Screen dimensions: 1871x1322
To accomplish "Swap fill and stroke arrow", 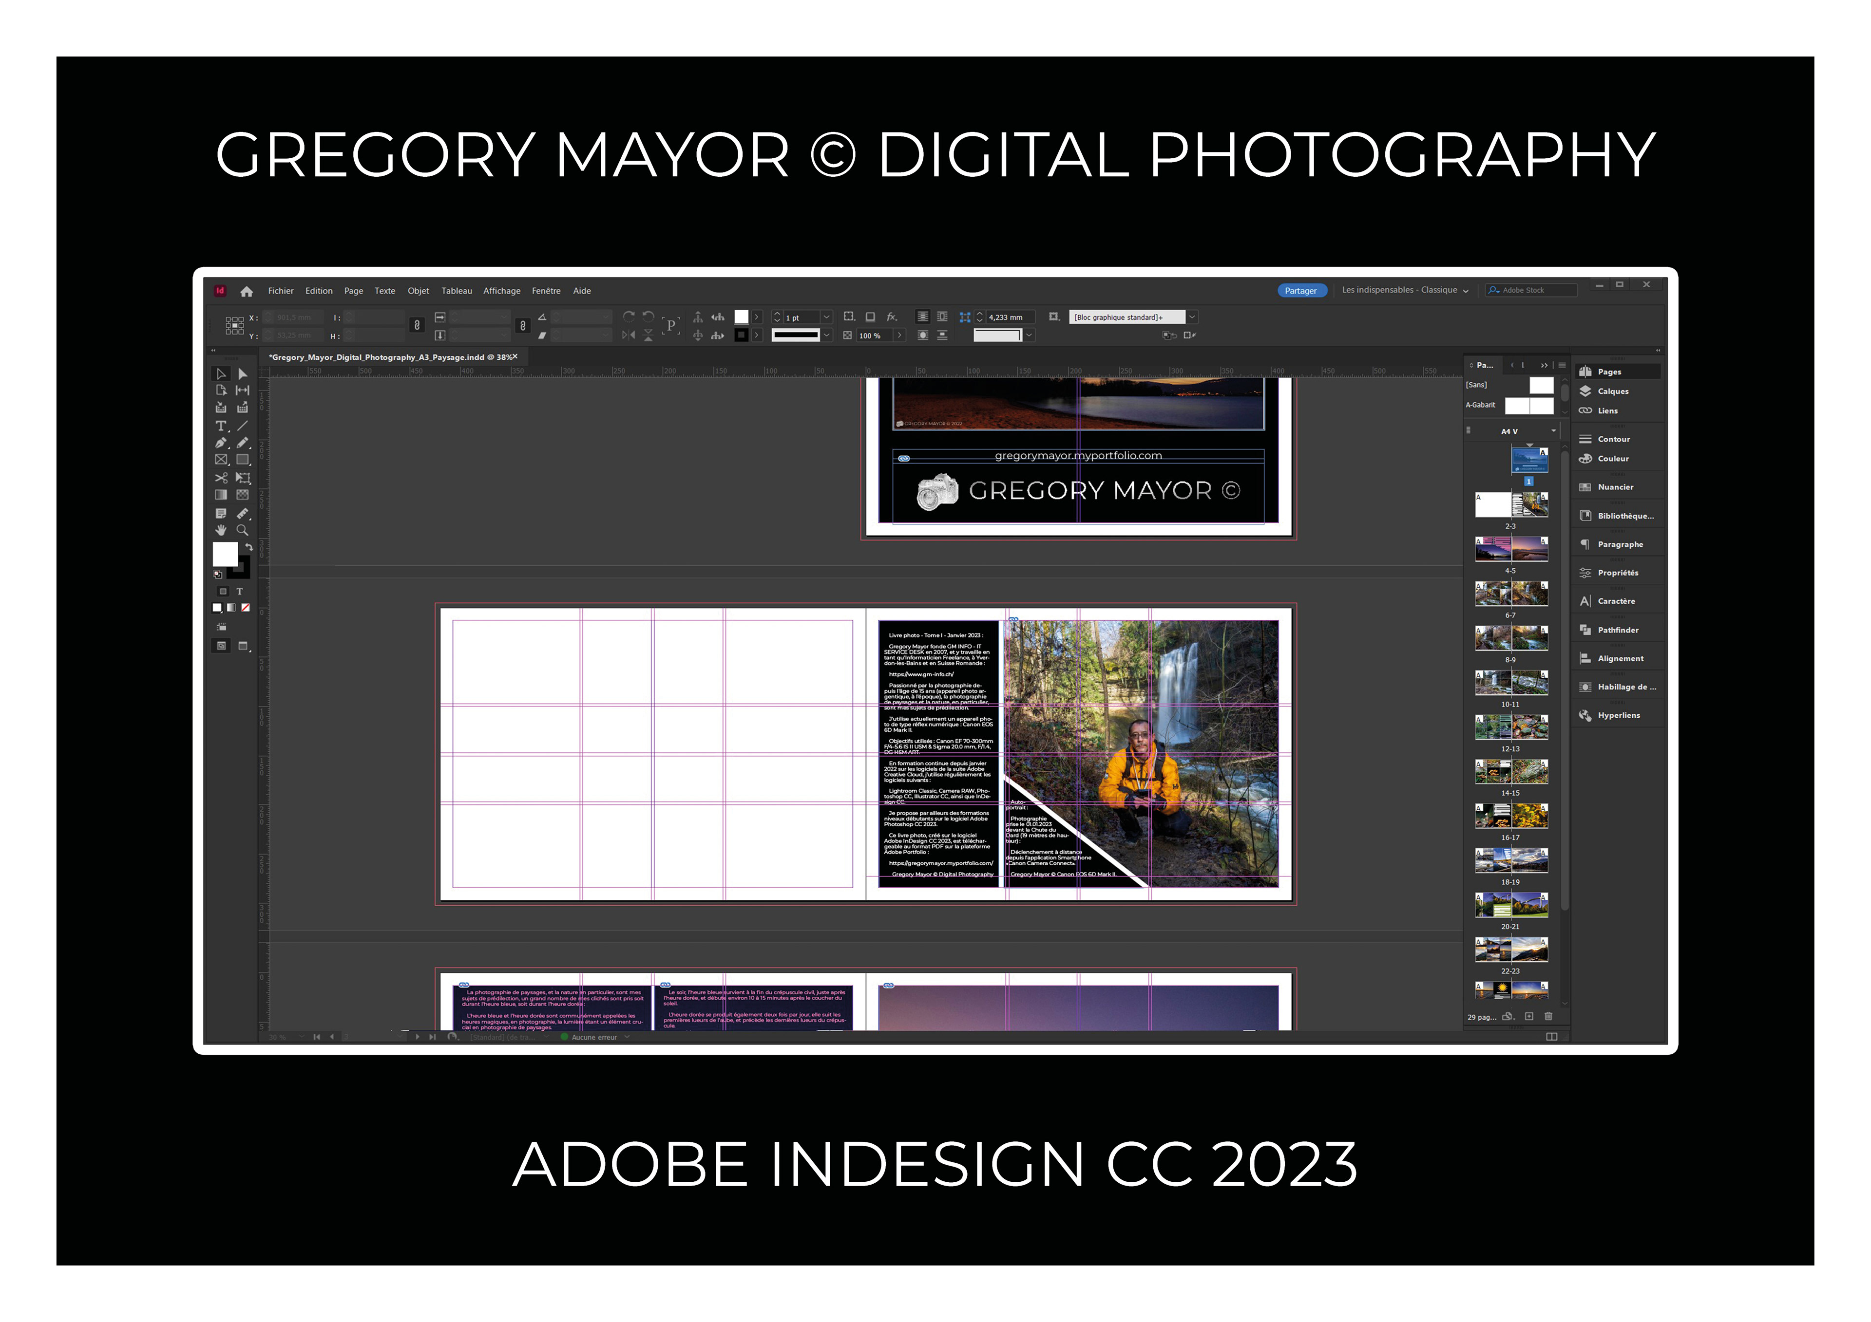I will pos(248,546).
